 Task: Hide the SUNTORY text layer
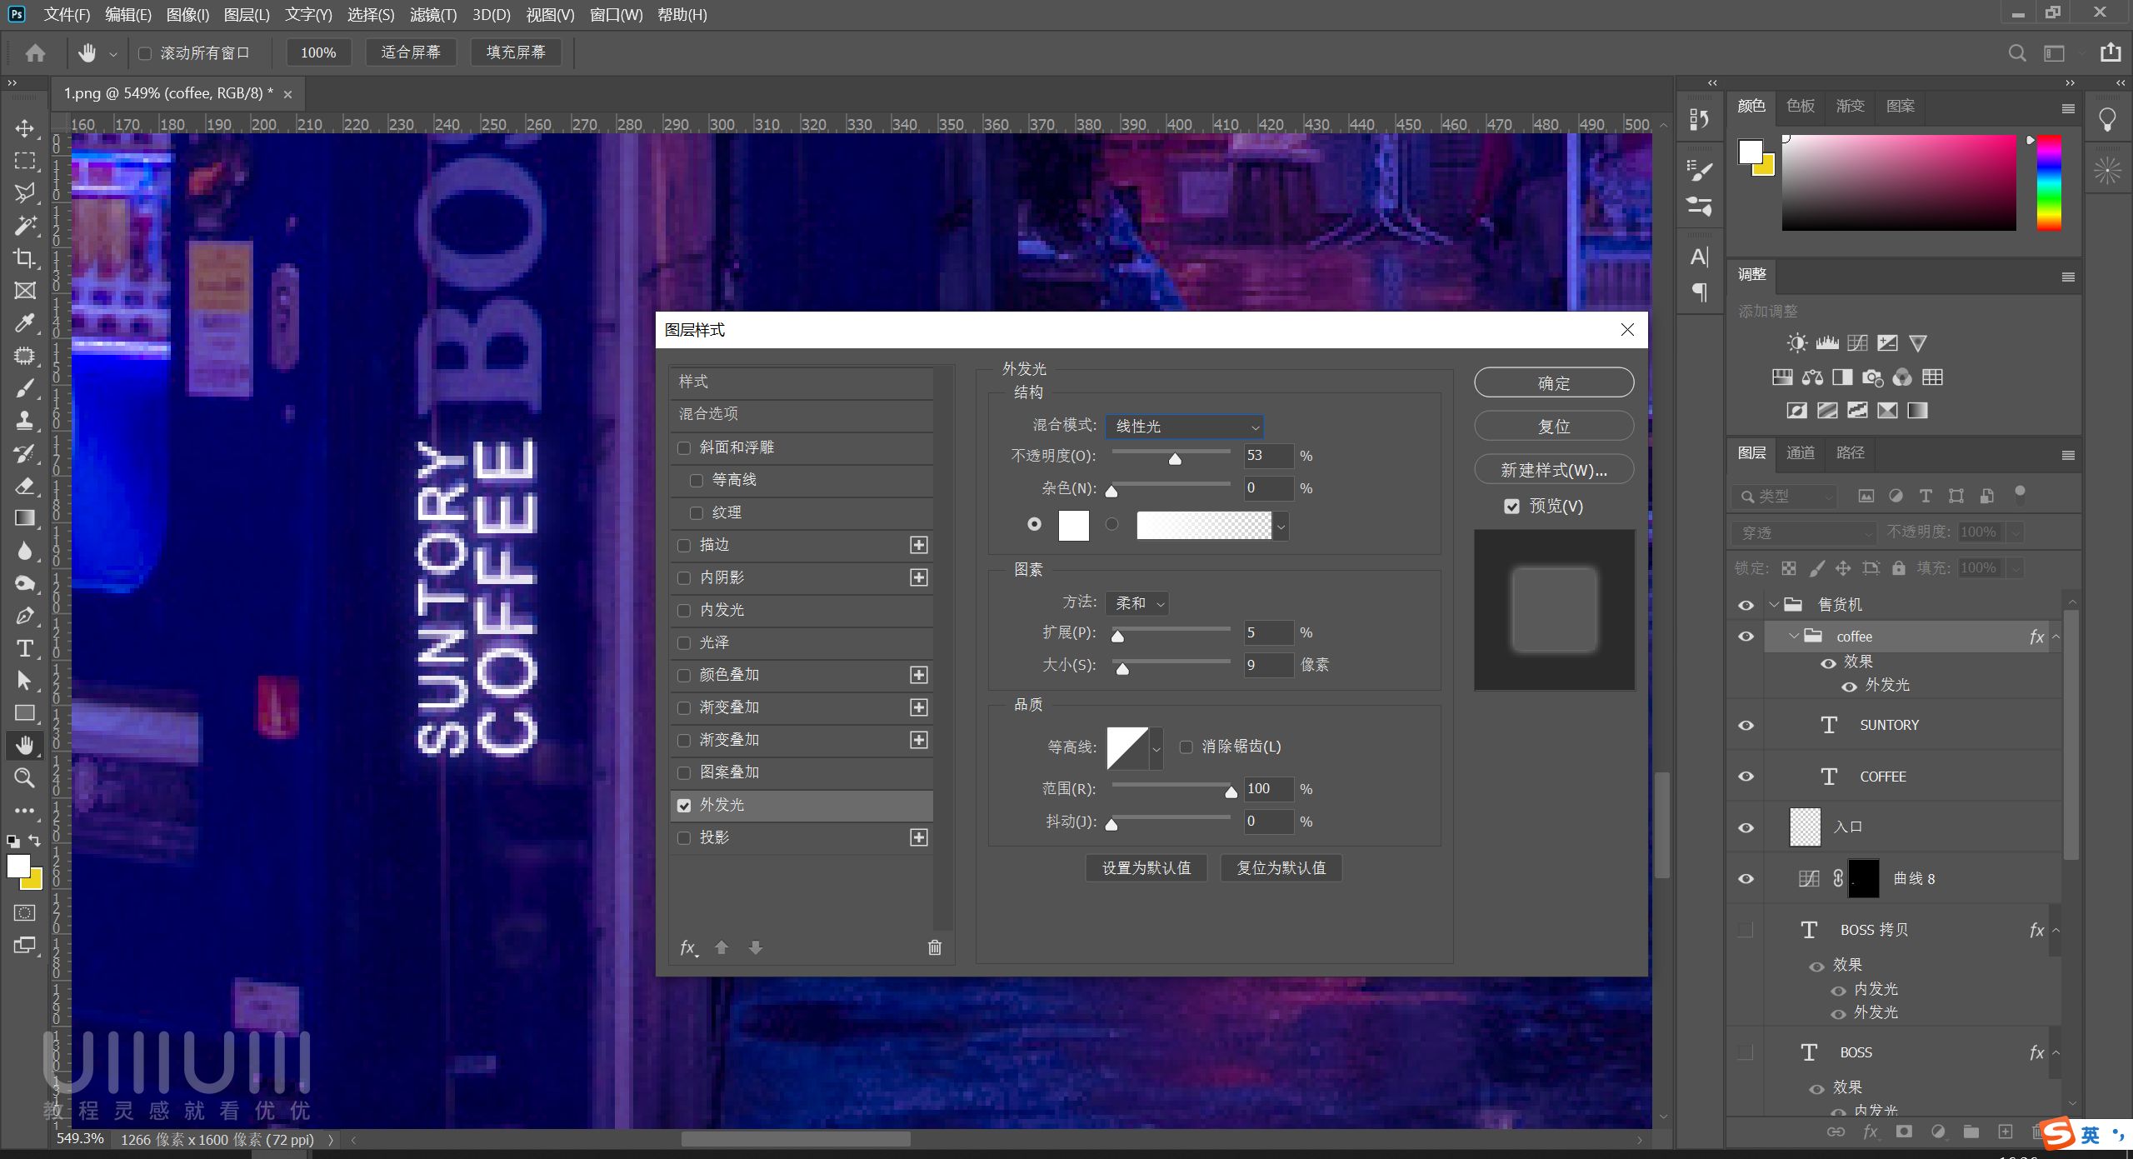pyautogui.click(x=1746, y=725)
